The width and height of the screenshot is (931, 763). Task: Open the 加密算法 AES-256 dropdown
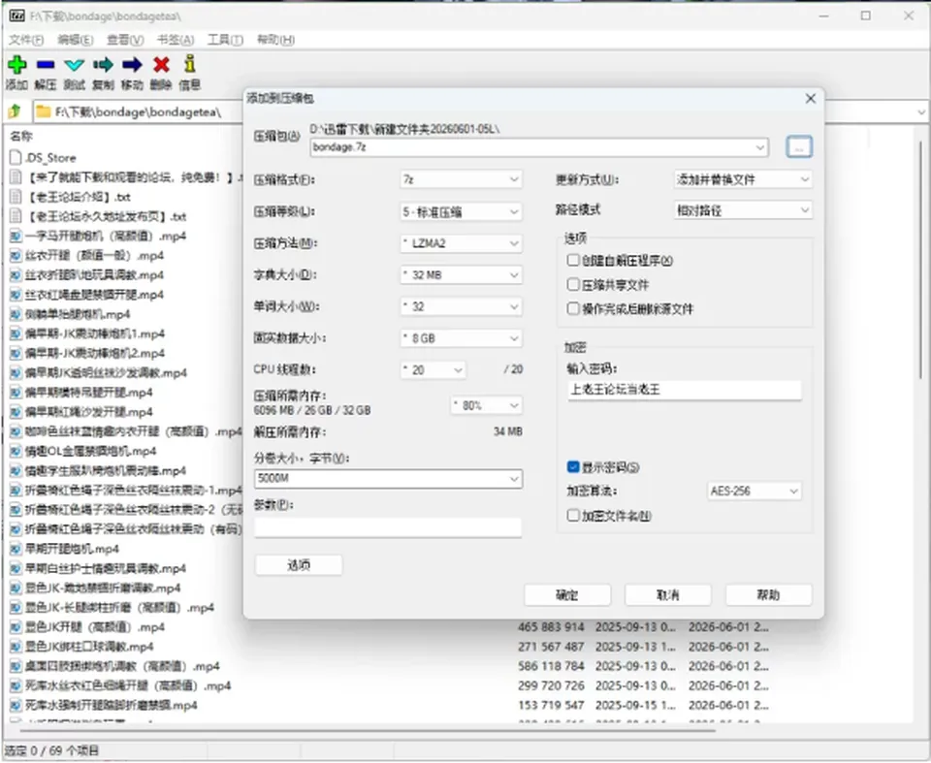point(754,491)
